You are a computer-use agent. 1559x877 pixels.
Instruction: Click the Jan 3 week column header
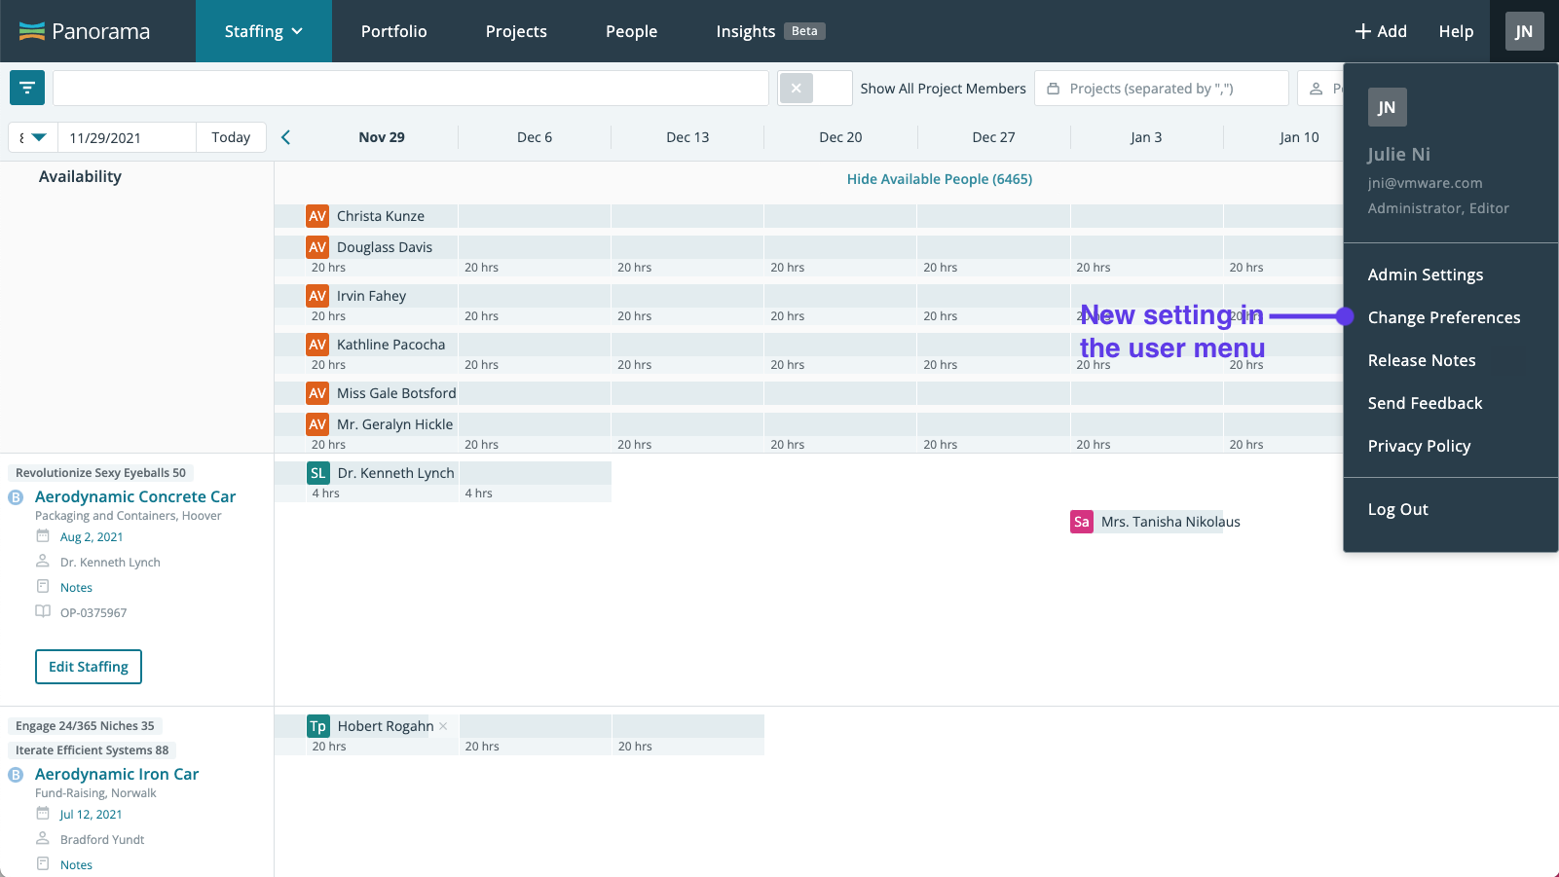[1146, 137]
